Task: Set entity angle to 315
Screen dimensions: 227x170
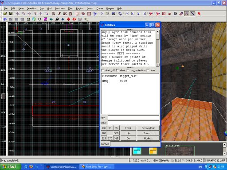Action: click(x=116, y=138)
